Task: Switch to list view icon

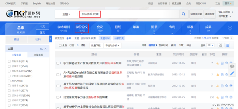Action: (227, 45)
